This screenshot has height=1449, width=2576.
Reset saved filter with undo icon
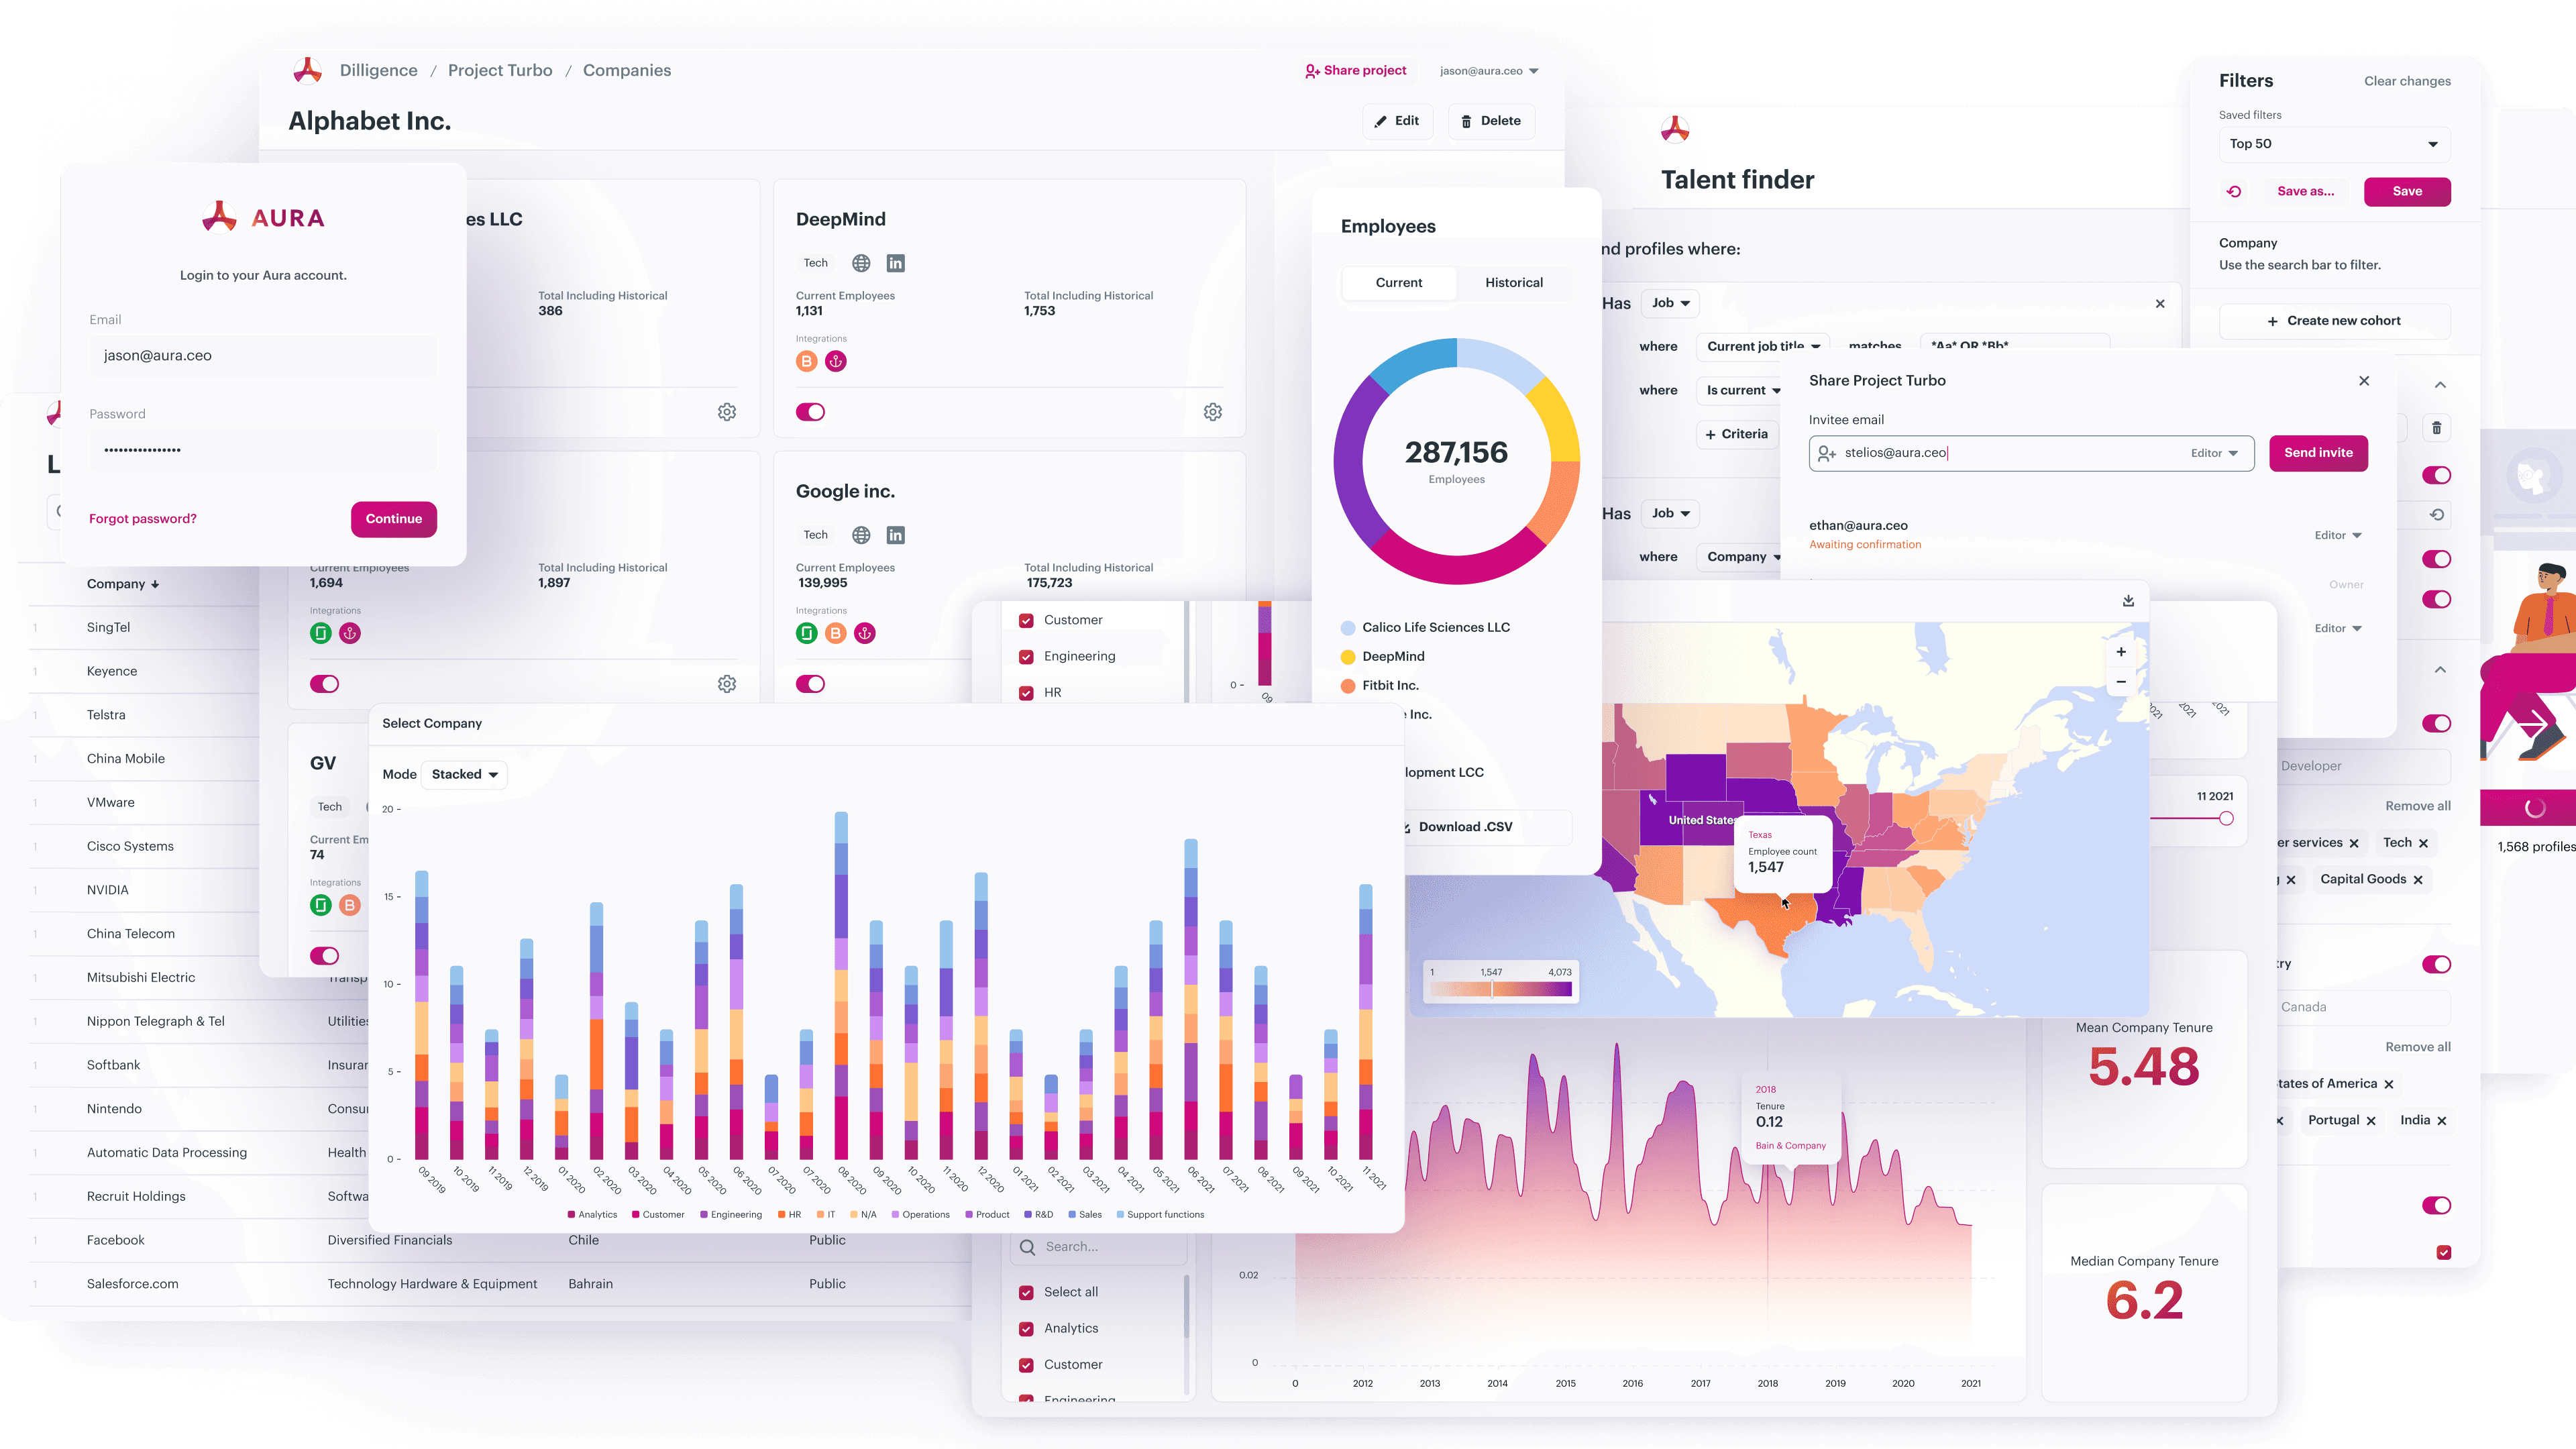click(2234, 191)
